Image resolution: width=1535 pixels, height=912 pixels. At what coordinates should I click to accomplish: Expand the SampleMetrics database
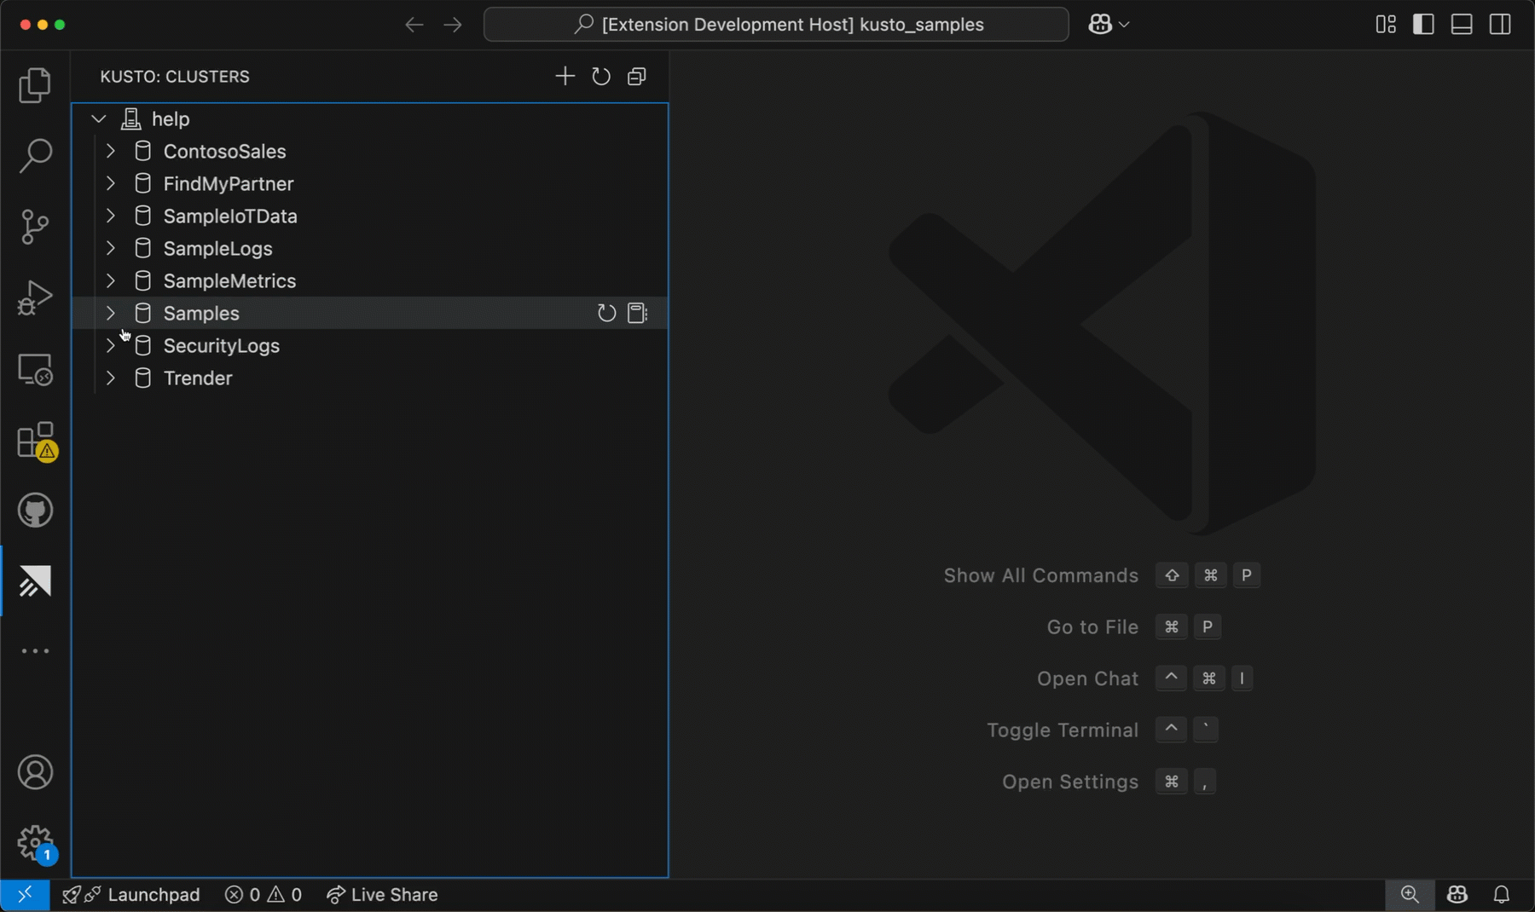[x=111, y=281]
